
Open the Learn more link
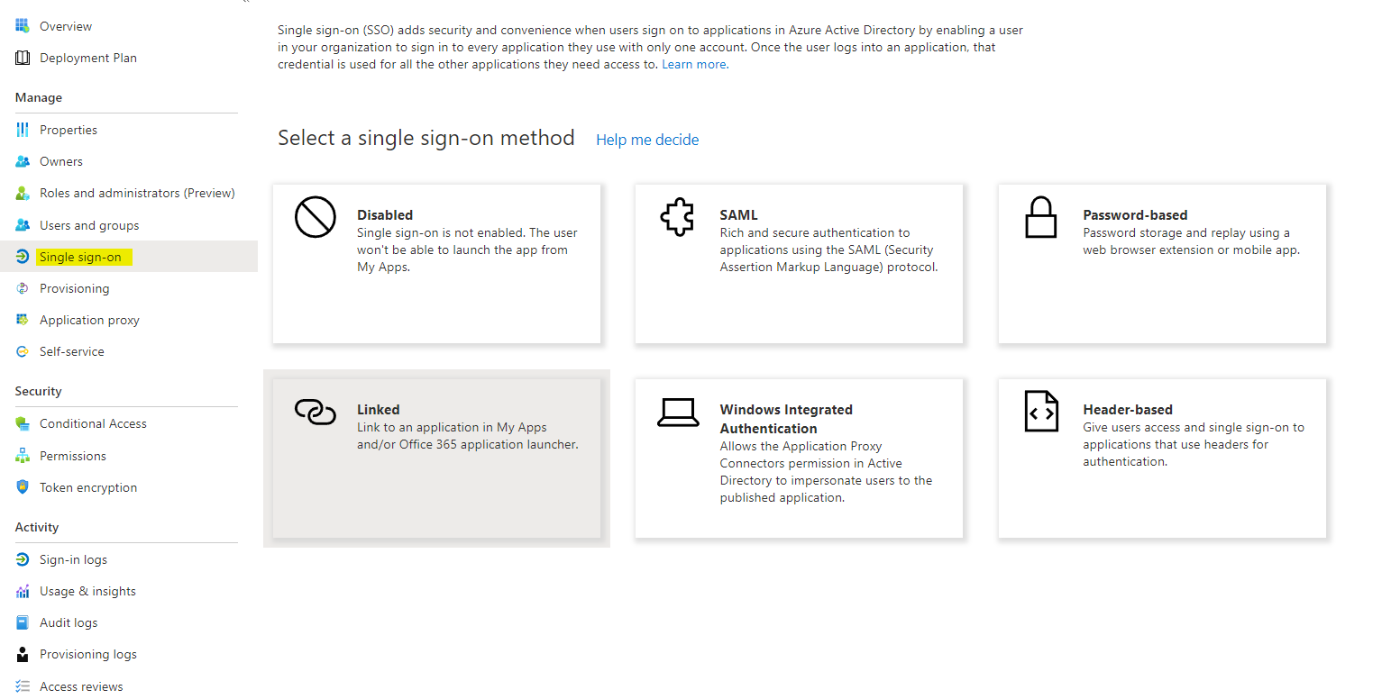692,64
